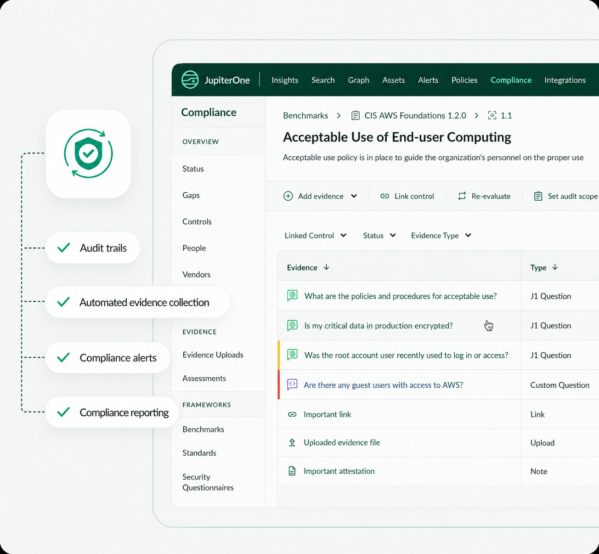Select Gaps in the sidebar

tap(191, 195)
